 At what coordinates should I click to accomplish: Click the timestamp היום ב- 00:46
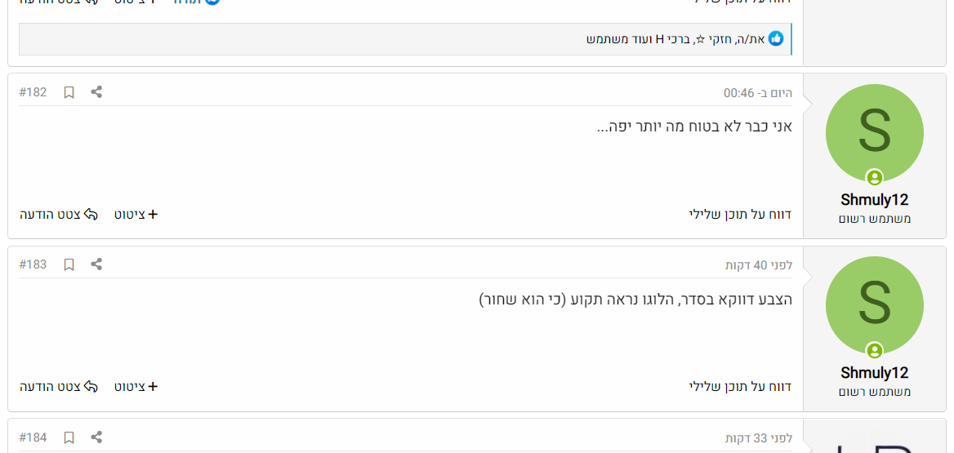point(757,93)
